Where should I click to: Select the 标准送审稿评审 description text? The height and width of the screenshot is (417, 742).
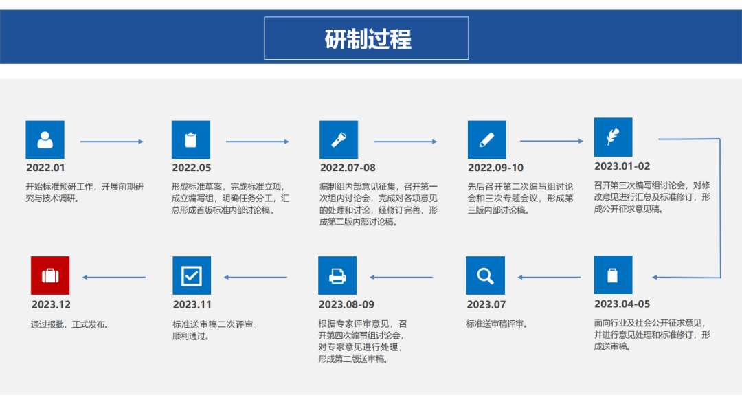(x=497, y=324)
